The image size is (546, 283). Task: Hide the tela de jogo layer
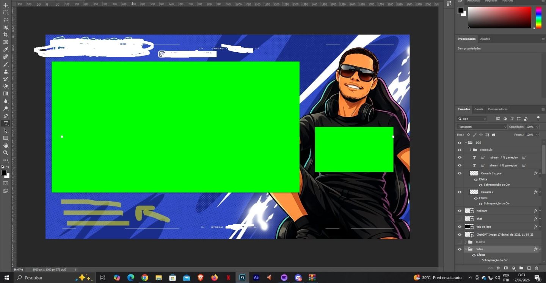tap(460, 227)
